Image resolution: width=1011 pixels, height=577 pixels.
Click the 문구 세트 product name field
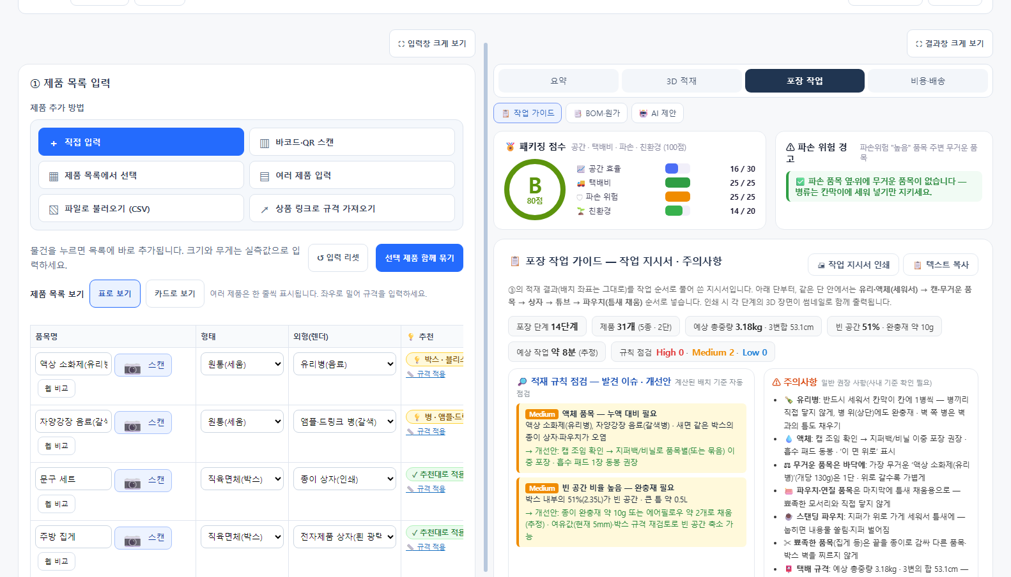click(x=73, y=479)
